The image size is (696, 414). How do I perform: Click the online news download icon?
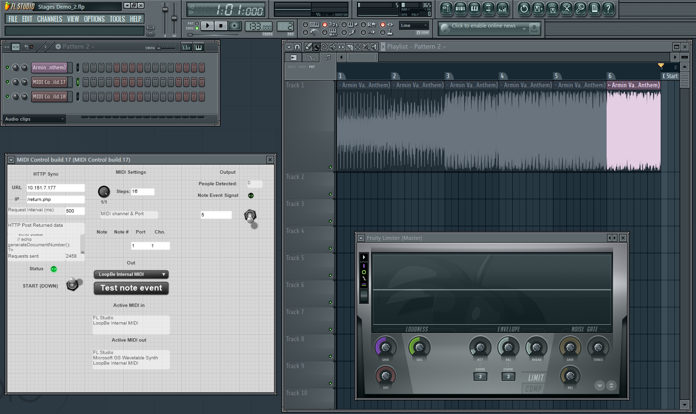click(x=534, y=28)
